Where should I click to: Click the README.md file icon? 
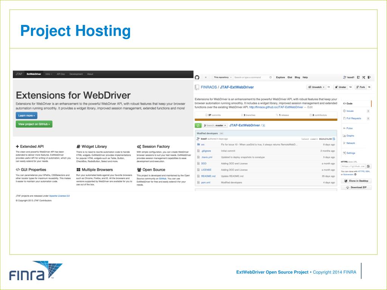point(198,176)
